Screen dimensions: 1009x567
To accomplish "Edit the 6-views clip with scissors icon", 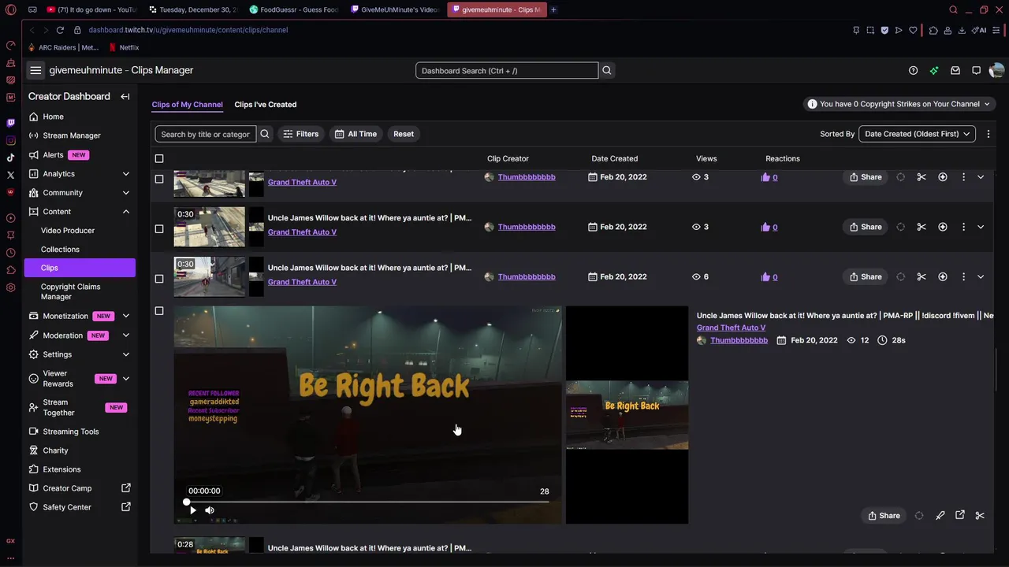I will pos(922,276).
